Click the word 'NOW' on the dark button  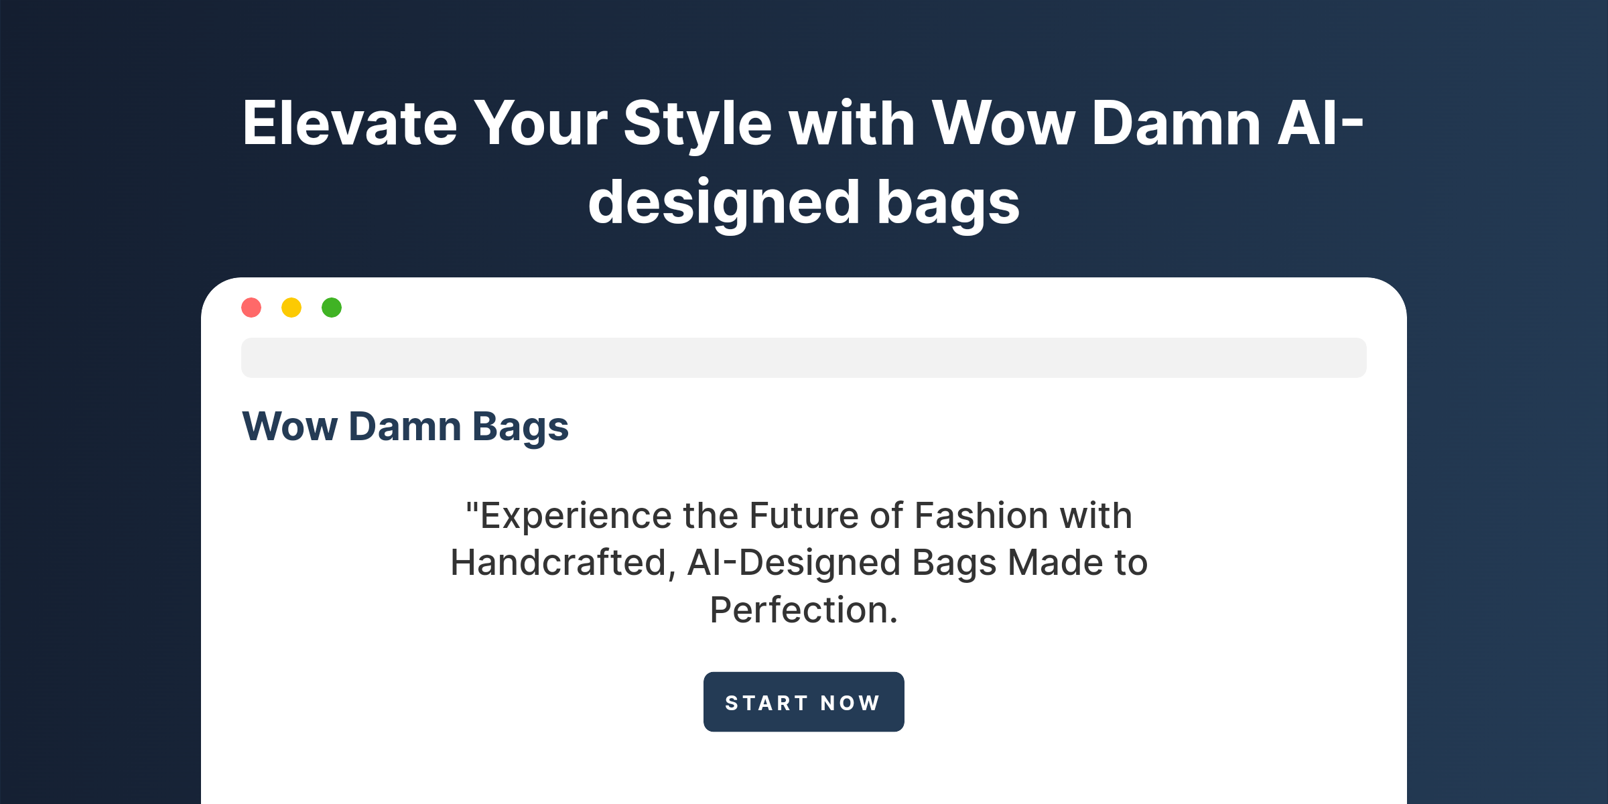[850, 703]
